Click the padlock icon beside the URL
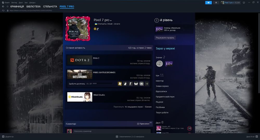260x140 pixels. (x=8, y=10)
